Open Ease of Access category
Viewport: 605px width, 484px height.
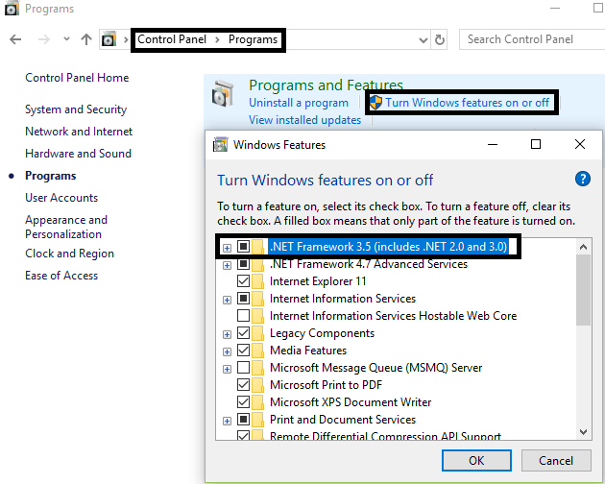[61, 276]
